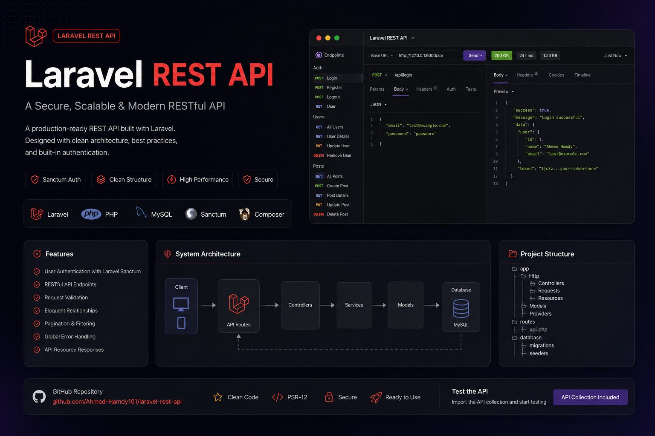
Task: Click the base URL input field
Action: pos(429,55)
